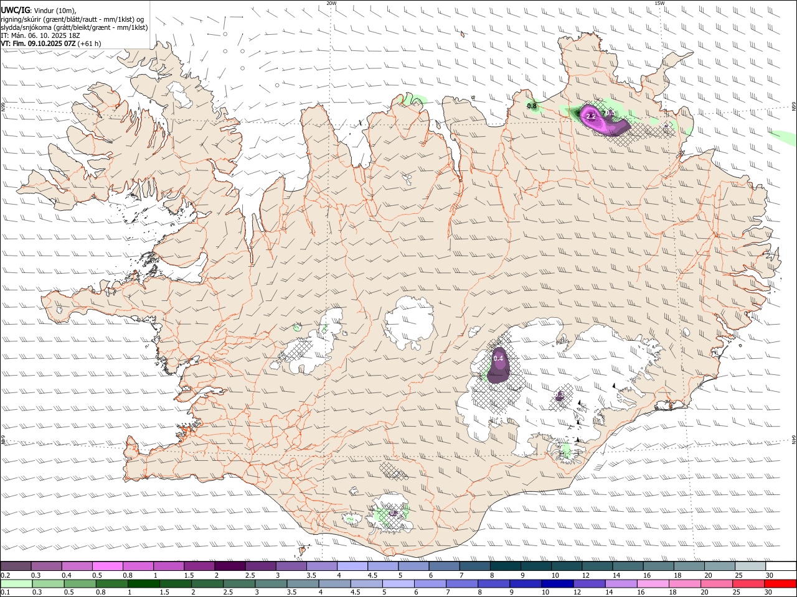Viewport: 797px width, 597px height.
Task: Click the 64N latitude label on right edge
Action: (794, 439)
